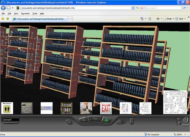Open the Favorites menu
The width and height of the screenshot is (190, 137).
pyautogui.click(x=25, y=13)
